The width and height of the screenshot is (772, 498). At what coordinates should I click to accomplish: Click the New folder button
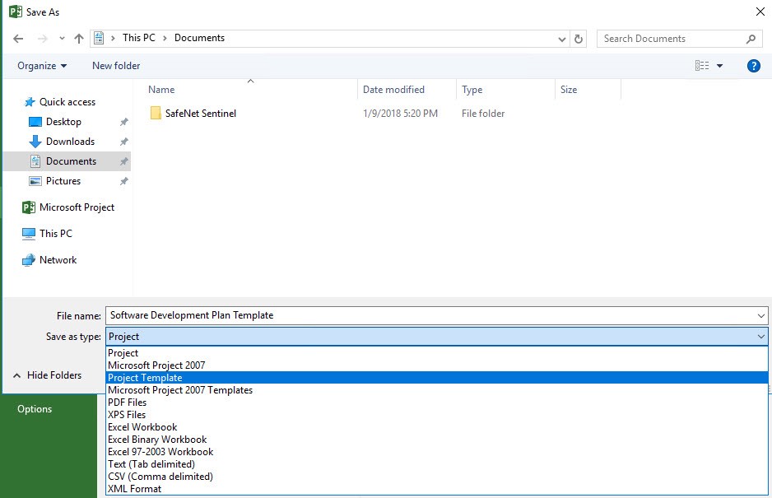coord(116,66)
